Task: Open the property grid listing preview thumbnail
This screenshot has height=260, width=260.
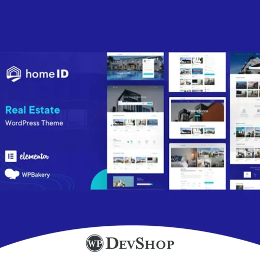Action: [x=197, y=72]
